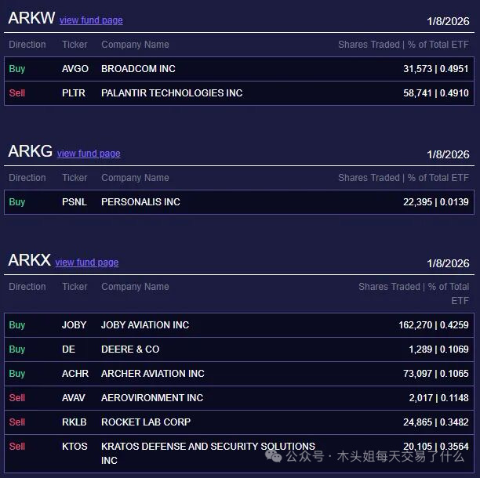Click the ARKX fund heading
This screenshot has width=480, height=478.
point(29,260)
